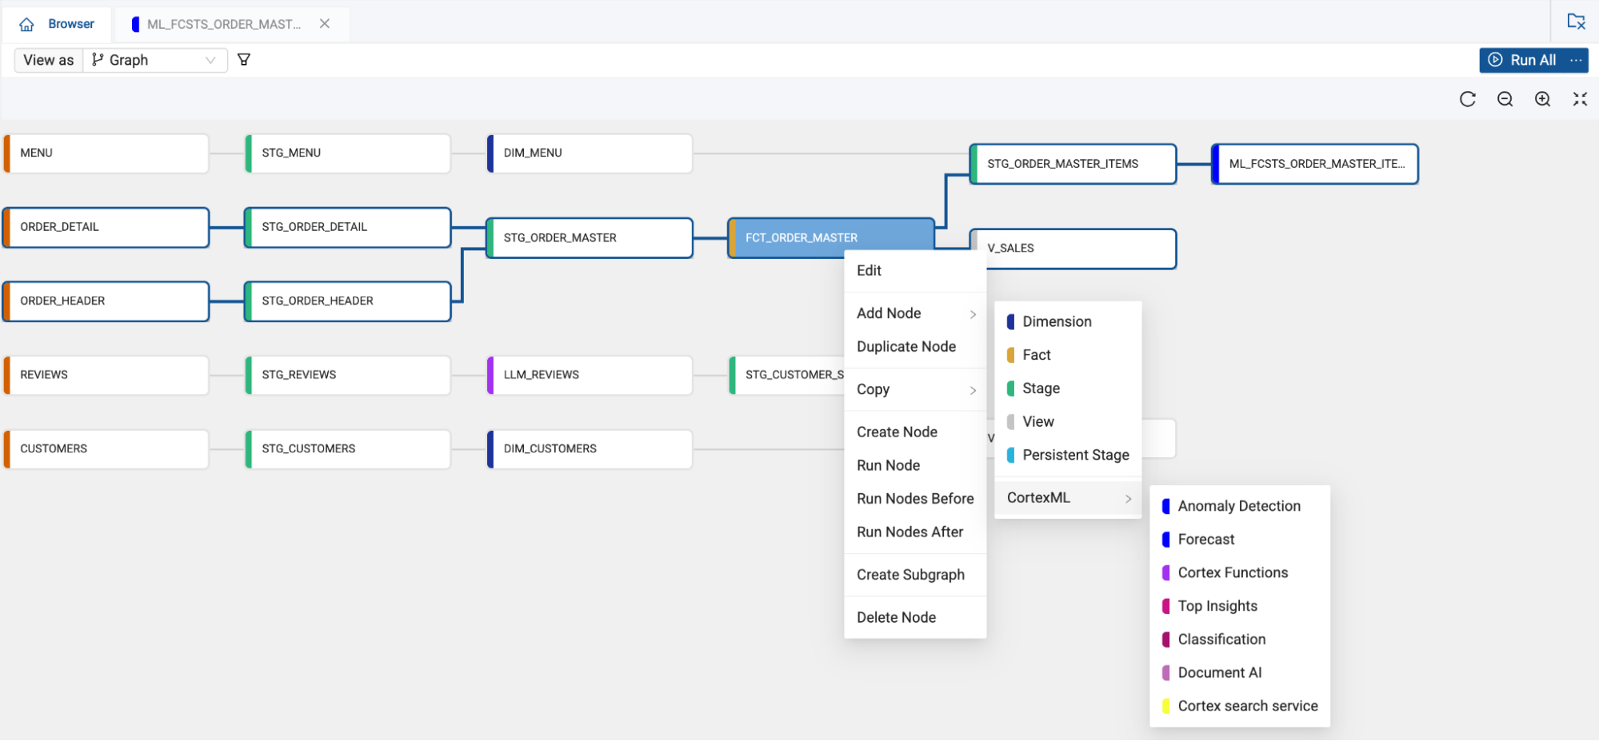Collapse the sidebar using the top-right icon
Screen dimensions: 1599x741
(1575, 22)
